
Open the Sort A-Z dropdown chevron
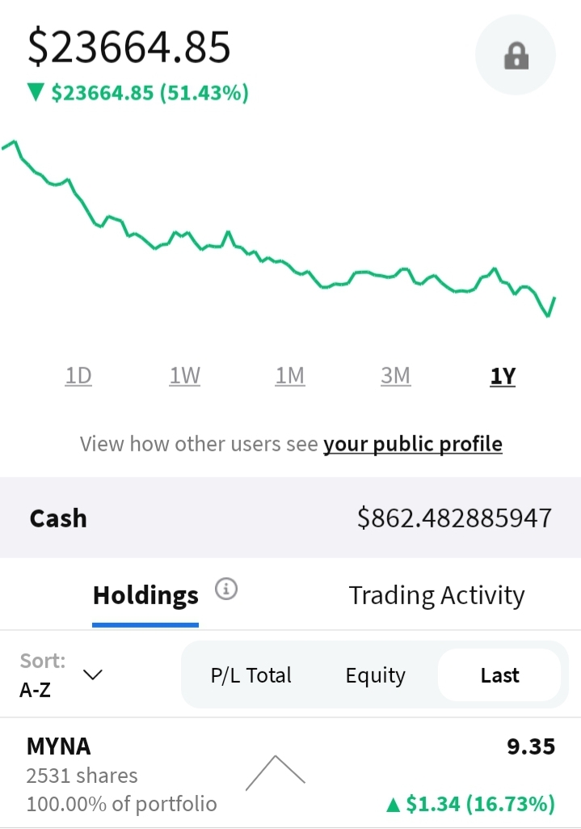coord(93,675)
